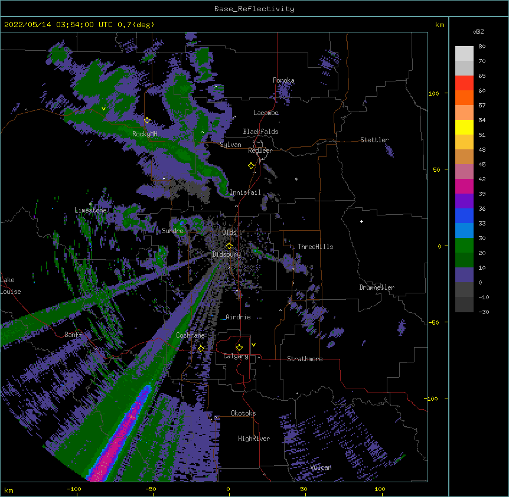Click the Base_Reflectivity title text

255,9
